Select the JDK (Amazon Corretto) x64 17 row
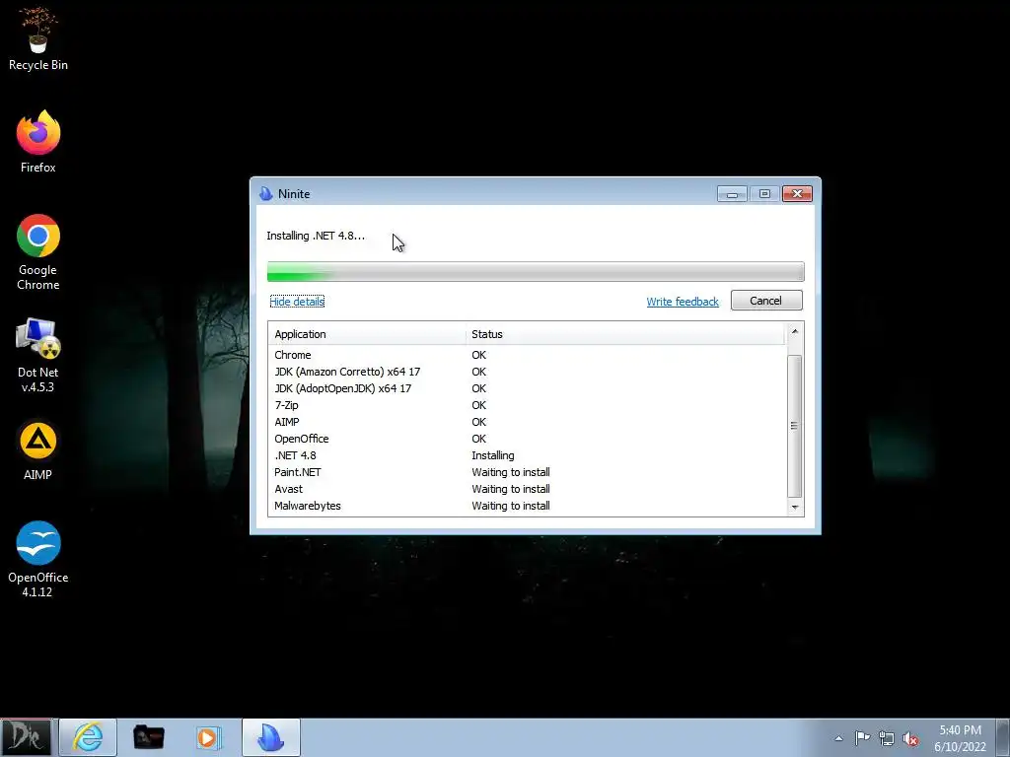 coord(528,372)
